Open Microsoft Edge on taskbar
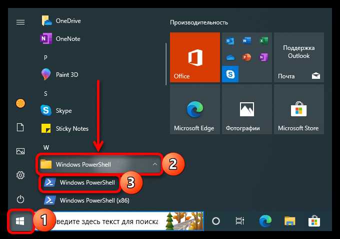 coord(265,221)
